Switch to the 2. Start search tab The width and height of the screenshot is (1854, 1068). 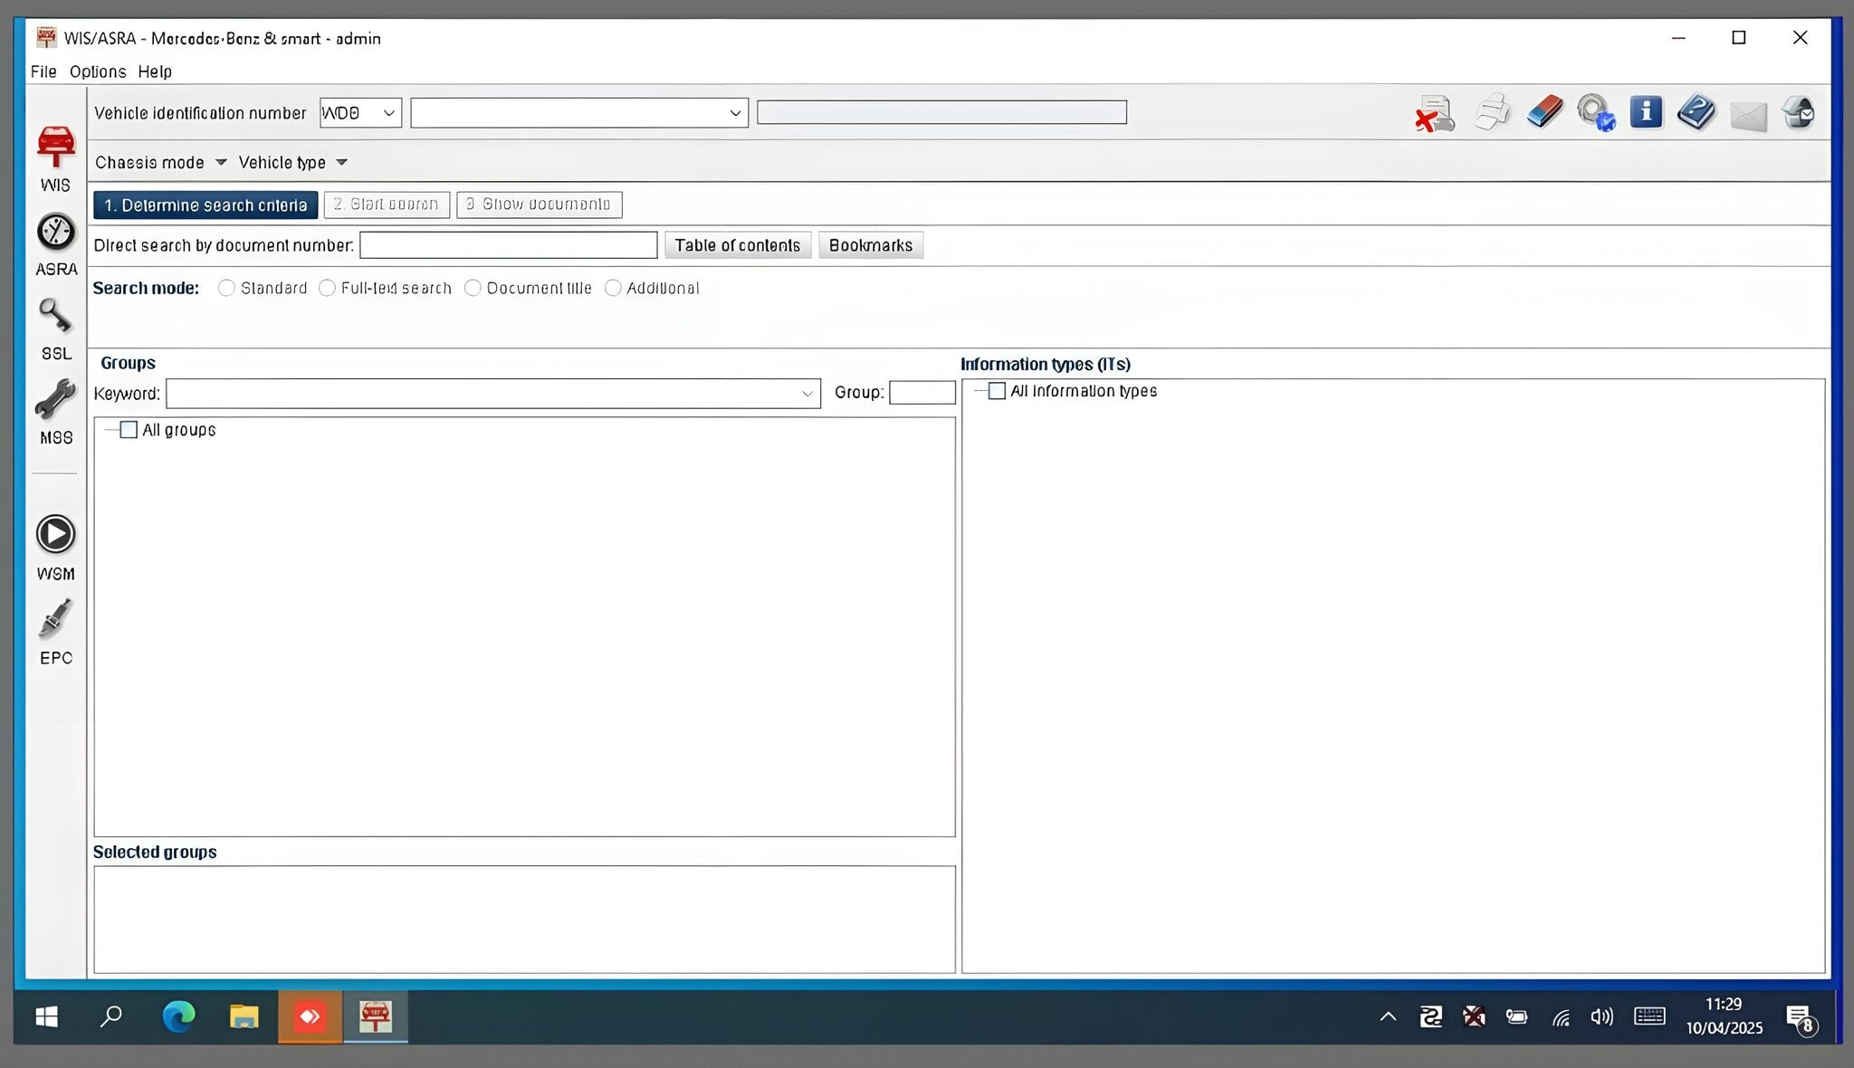click(x=387, y=205)
